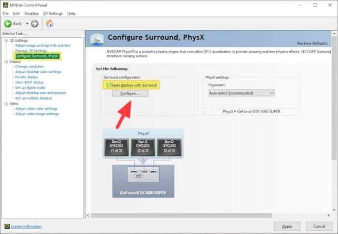Click the horizontal scrollbar thumb

tap(181, 215)
